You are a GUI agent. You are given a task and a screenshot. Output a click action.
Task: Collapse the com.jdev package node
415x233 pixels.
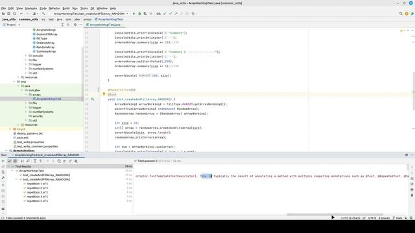22,91
